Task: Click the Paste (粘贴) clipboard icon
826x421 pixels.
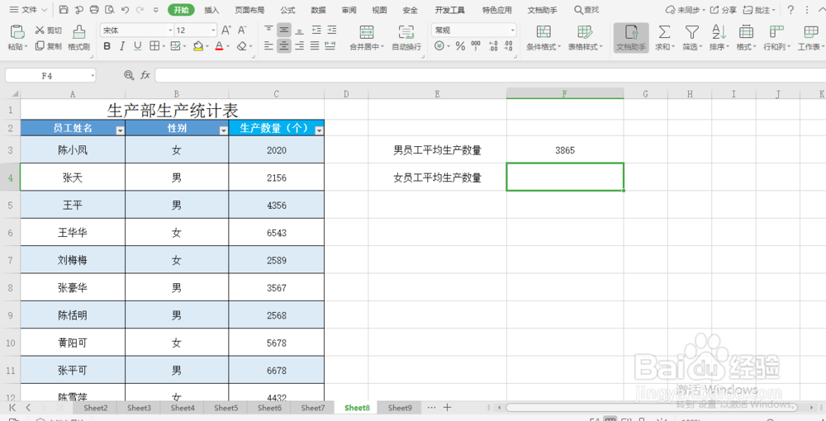Action: point(17,32)
